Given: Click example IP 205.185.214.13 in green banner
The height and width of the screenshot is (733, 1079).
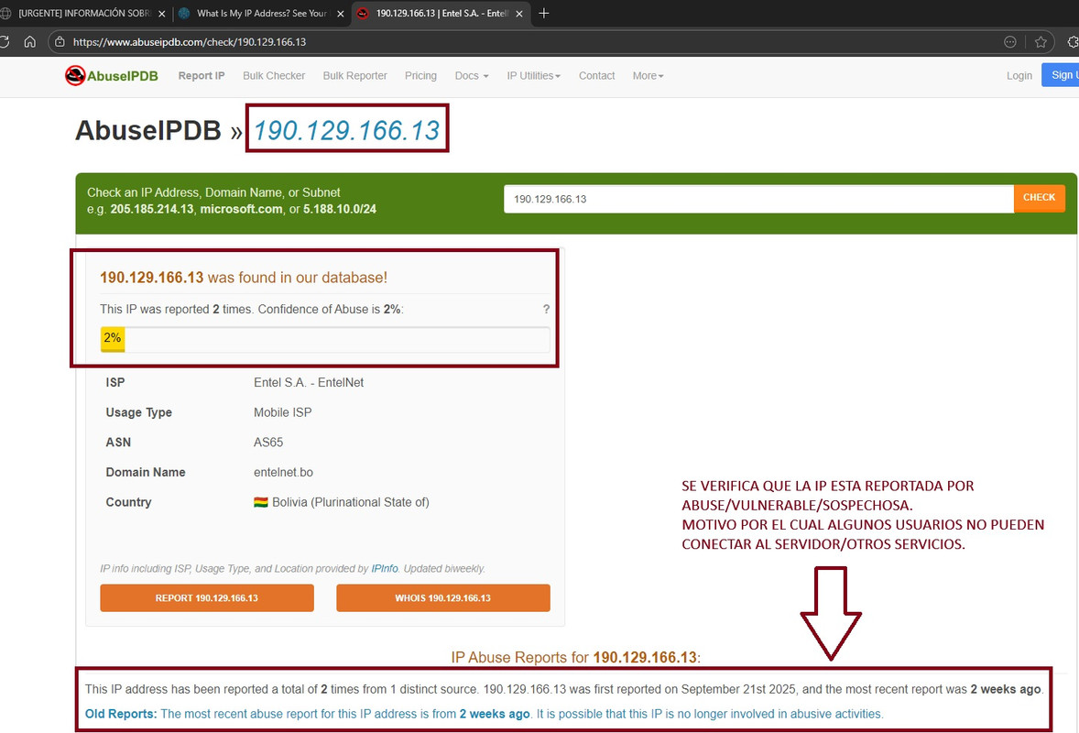Looking at the screenshot, I should [x=151, y=209].
